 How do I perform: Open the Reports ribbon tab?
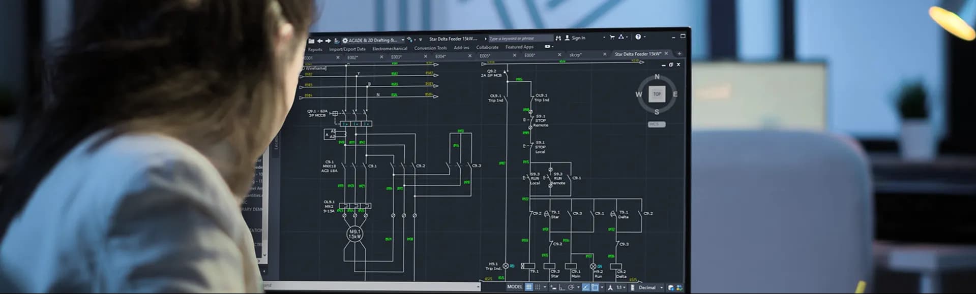(315, 49)
